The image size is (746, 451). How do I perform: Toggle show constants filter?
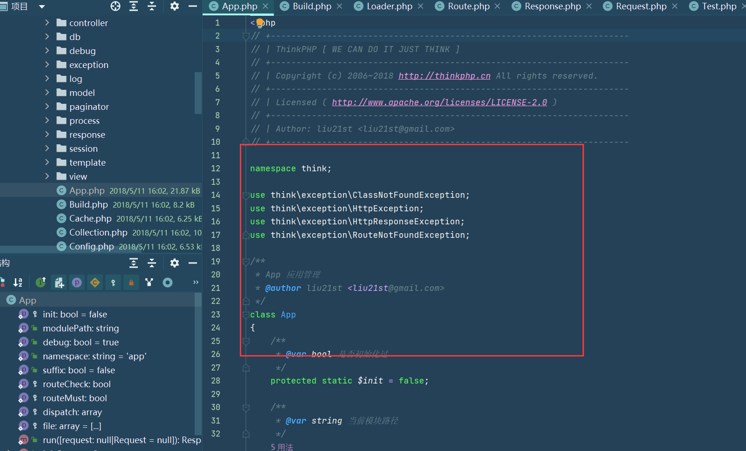coord(95,283)
